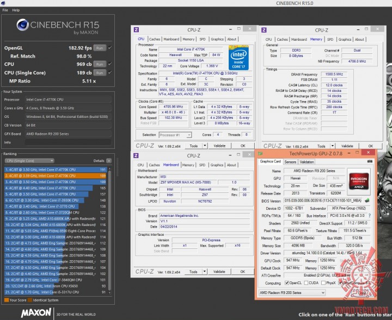Viewport: 392px width, 320px height.
Task: Switch to SPD tab in CPU-Z Memory window
Action: pyautogui.click(x=330, y=40)
